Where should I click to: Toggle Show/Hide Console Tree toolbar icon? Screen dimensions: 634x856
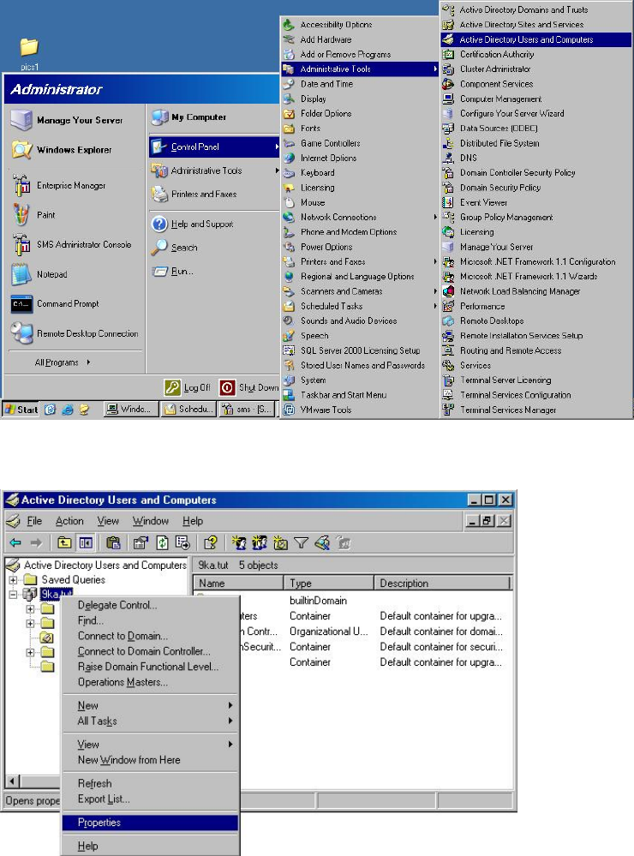coord(86,542)
